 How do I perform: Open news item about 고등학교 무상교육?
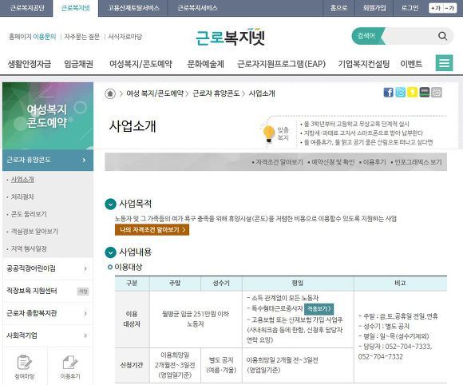click(x=356, y=124)
